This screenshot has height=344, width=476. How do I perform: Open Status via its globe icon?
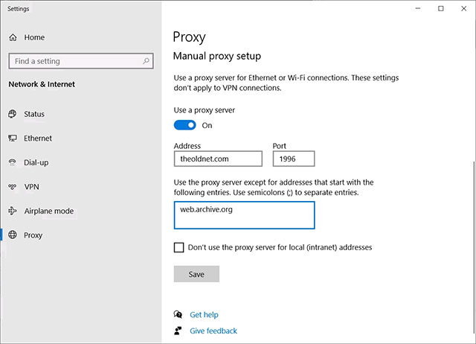13,114
